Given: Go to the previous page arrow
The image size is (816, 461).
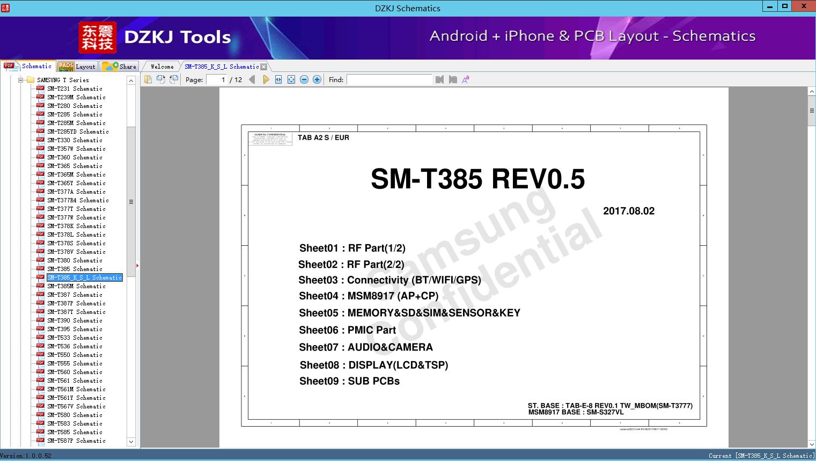Looking at the screenshot, I should click(252, 79).
